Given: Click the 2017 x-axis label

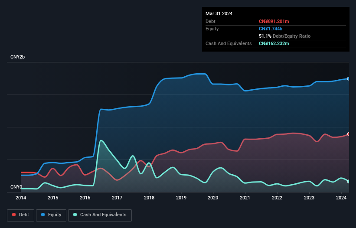Looking at the screenshot, I should pyautogui.click(x=117, y=198).
